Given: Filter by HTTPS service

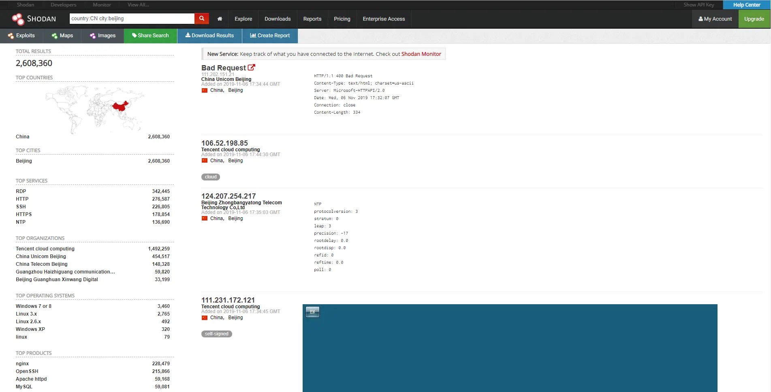Looking at the screenshot, I should click(x=24, y=214).
